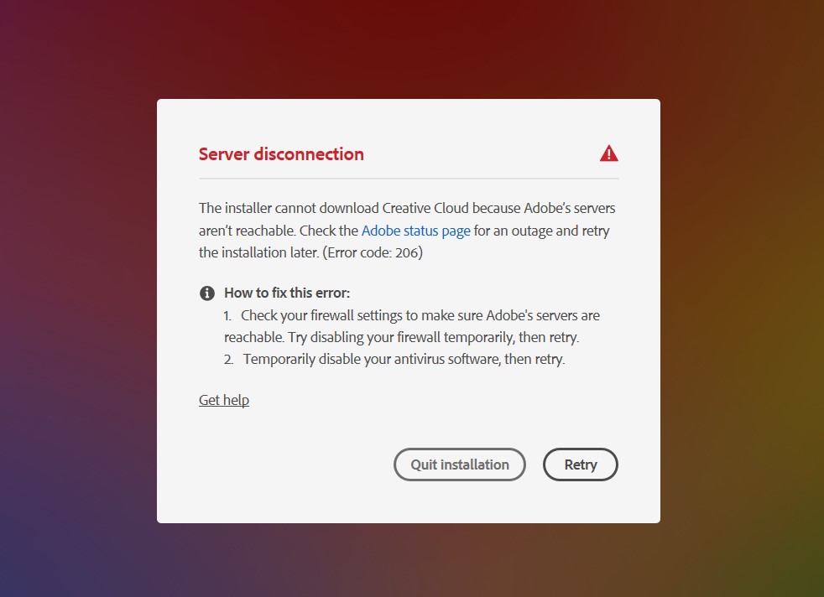Click fix step about checking firewall settings
The image size is (824, 597).
pos(412,326)
